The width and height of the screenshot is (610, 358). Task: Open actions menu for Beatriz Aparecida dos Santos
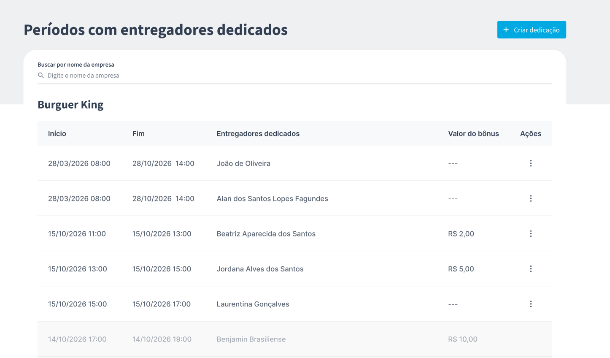(x=531, y=233)
